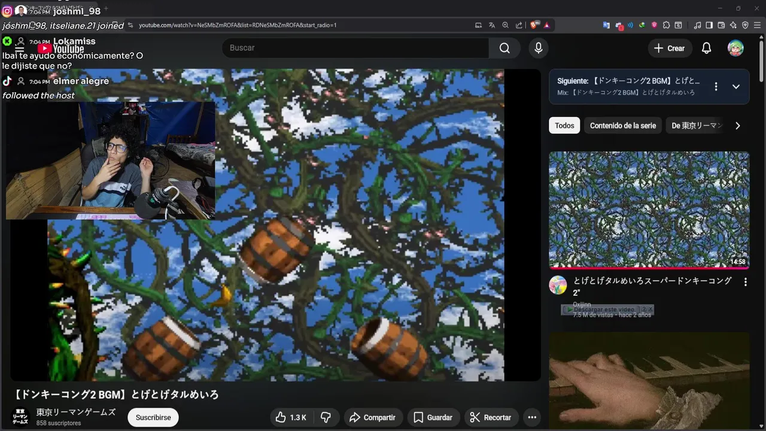Open options for the とげとげタルめいろ recommendation
The height and width of the screenshot is (431, 766).
[x=745, y=282]
